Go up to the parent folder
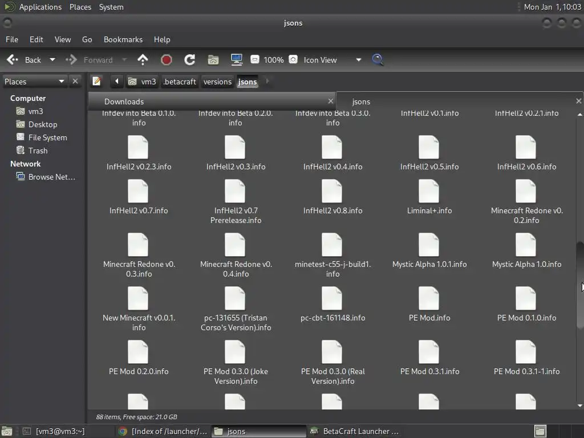The width and height of the screenshot is (584, 438). 143,60
